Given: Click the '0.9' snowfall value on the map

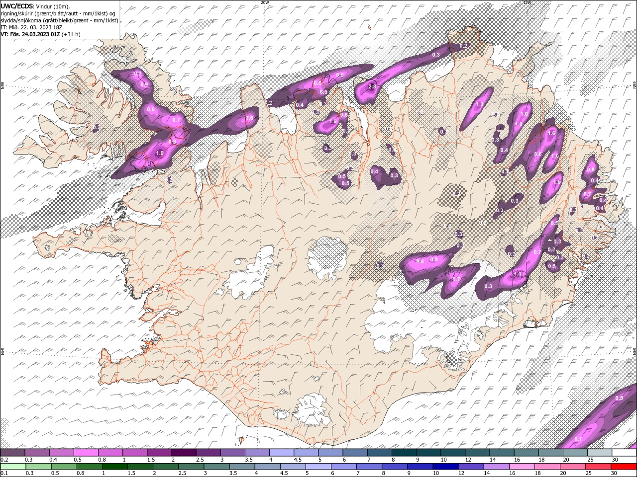Looking at the screenshot, I should point(434,259).
